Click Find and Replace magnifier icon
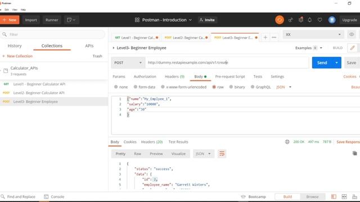360x202 pixels. pos(3,196)
